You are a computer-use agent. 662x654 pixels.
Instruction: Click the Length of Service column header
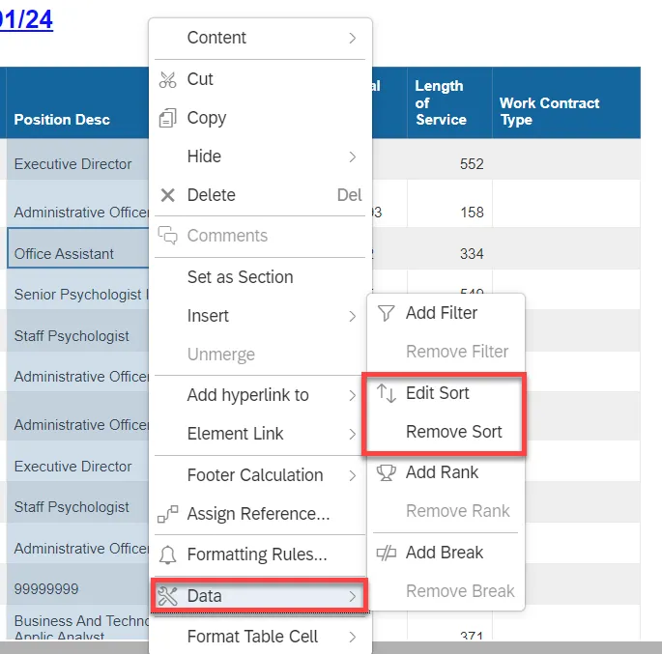coord(441,102)
